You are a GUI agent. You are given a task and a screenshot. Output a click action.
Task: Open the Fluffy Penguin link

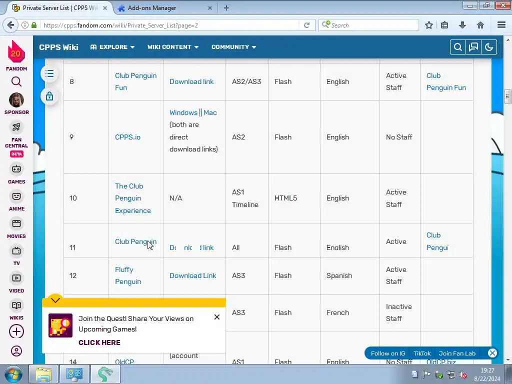(x=127, y=275)
